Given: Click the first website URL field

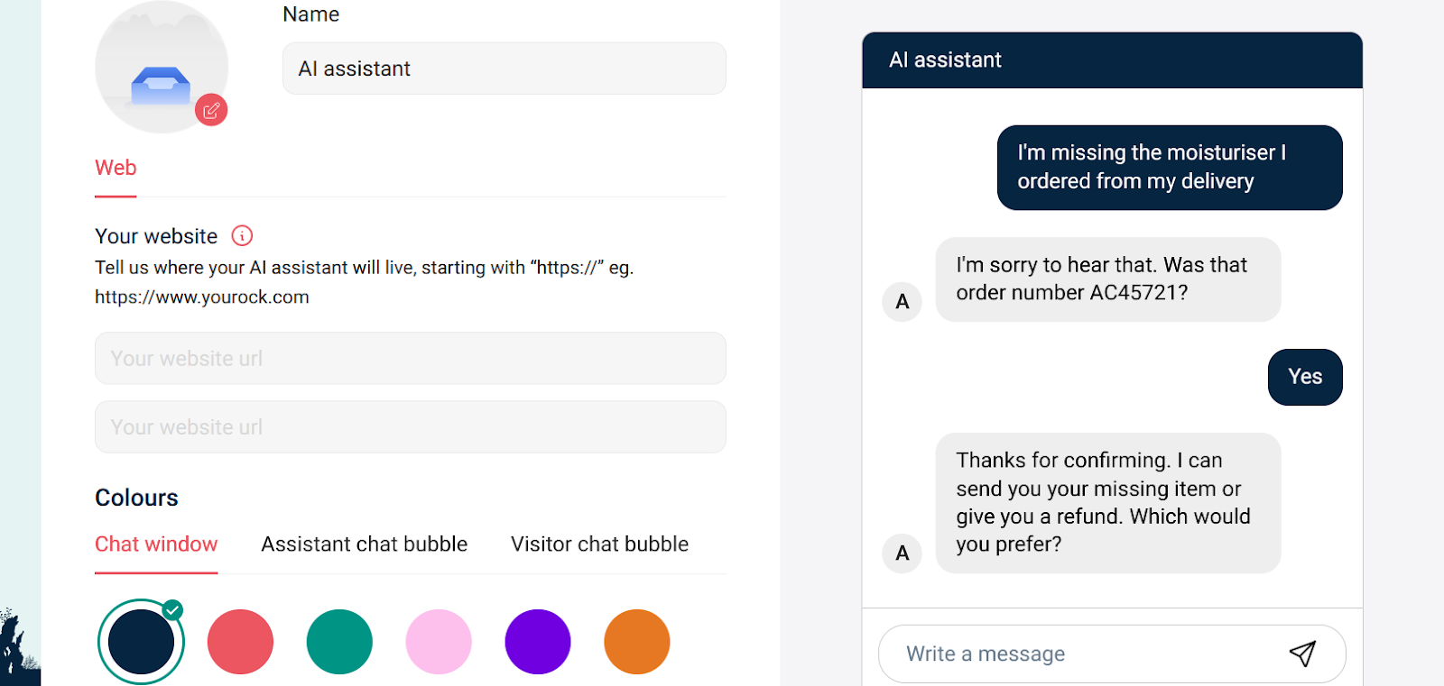Looking at the screenshot, I should (x=410, y=358).
